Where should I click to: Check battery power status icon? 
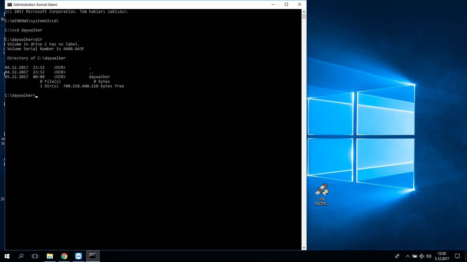(415, 256)
